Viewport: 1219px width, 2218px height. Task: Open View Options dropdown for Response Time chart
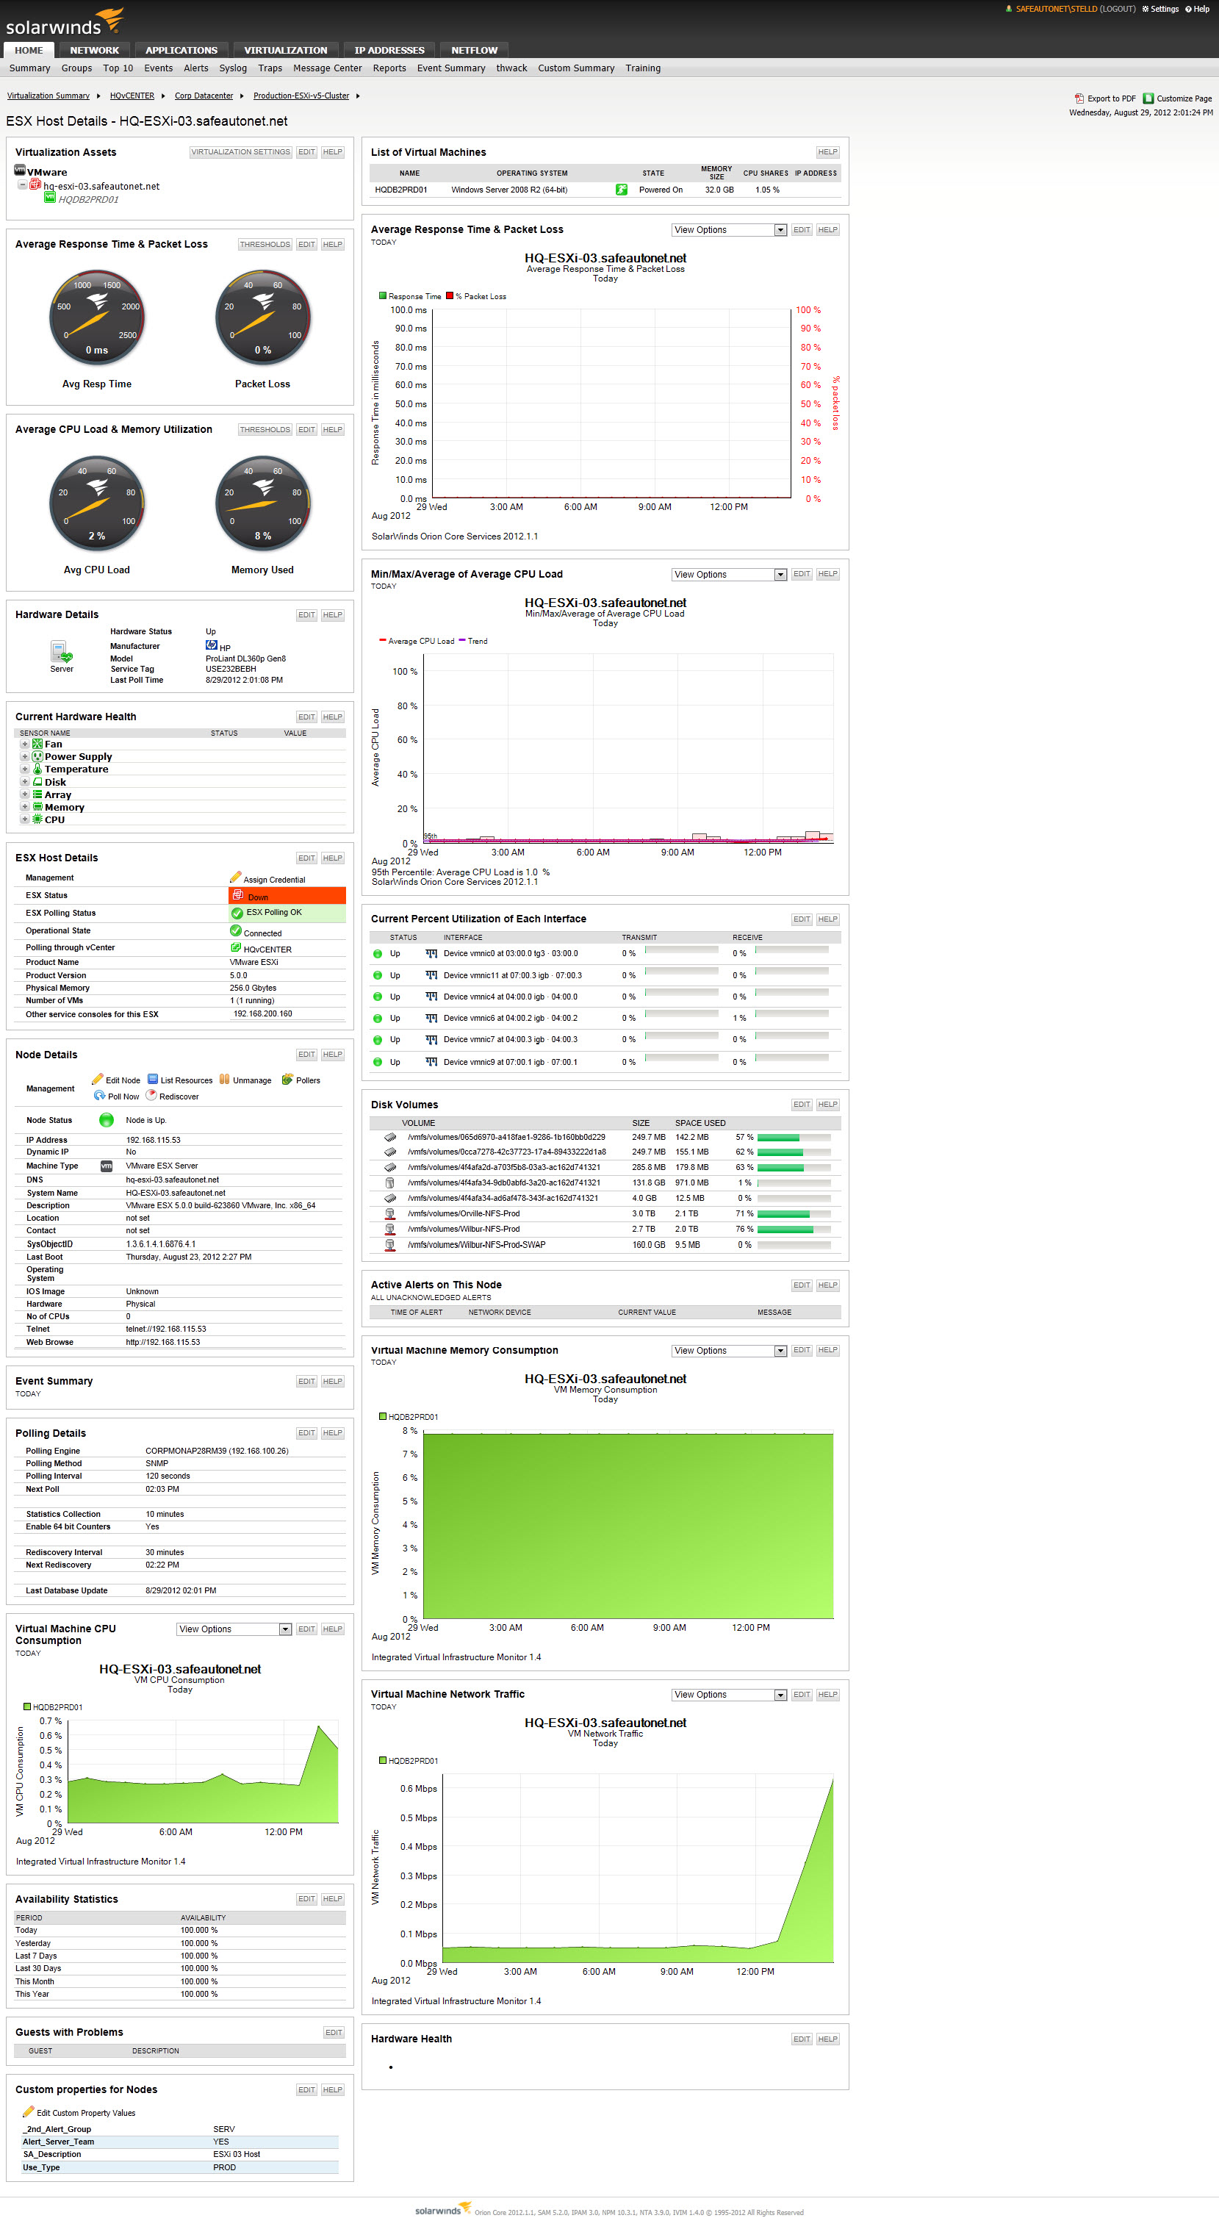pos(728,230)
